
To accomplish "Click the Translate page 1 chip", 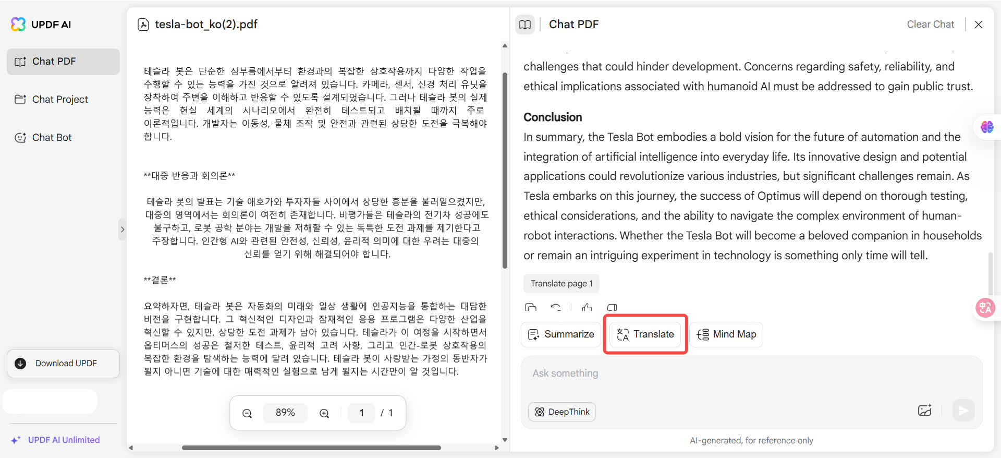I will [x=561, y=283].
